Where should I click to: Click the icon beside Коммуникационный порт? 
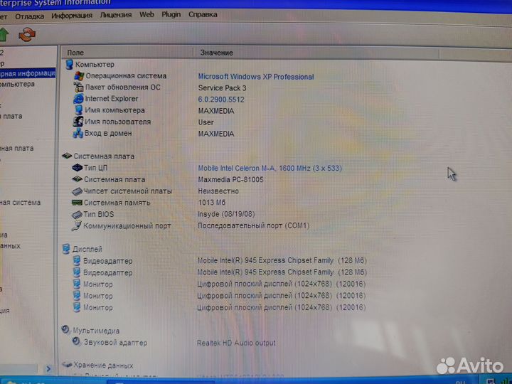(x=77, y=226)
